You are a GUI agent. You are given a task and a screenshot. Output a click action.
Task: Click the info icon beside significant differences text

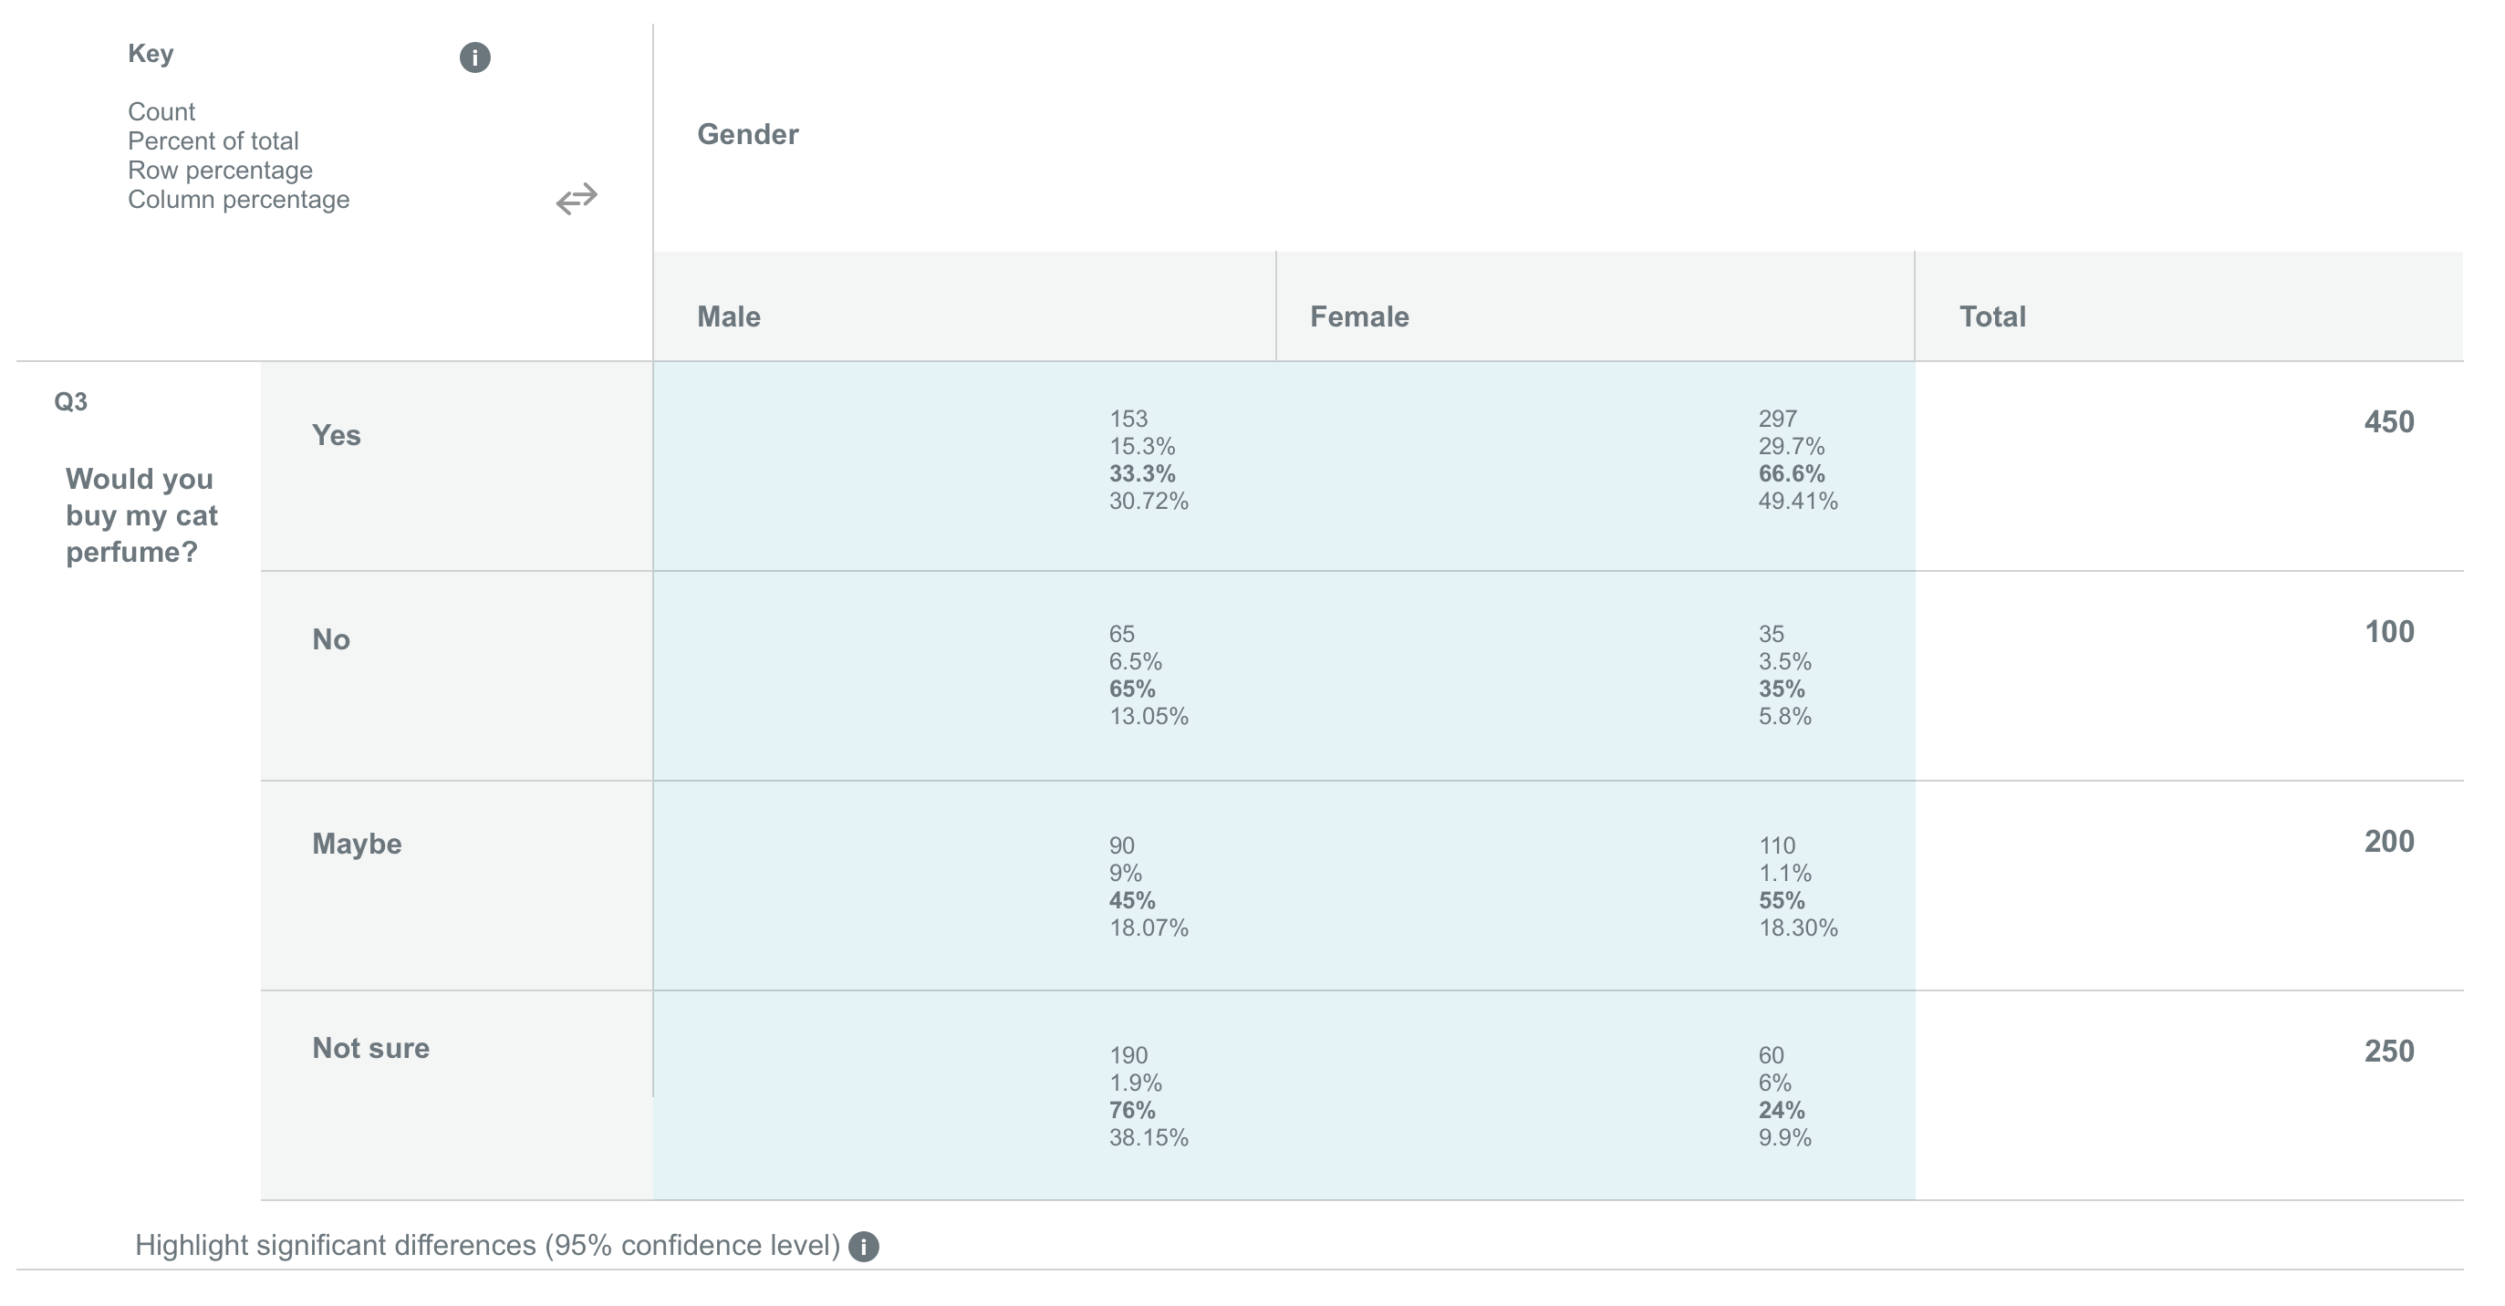(864, 1244)
